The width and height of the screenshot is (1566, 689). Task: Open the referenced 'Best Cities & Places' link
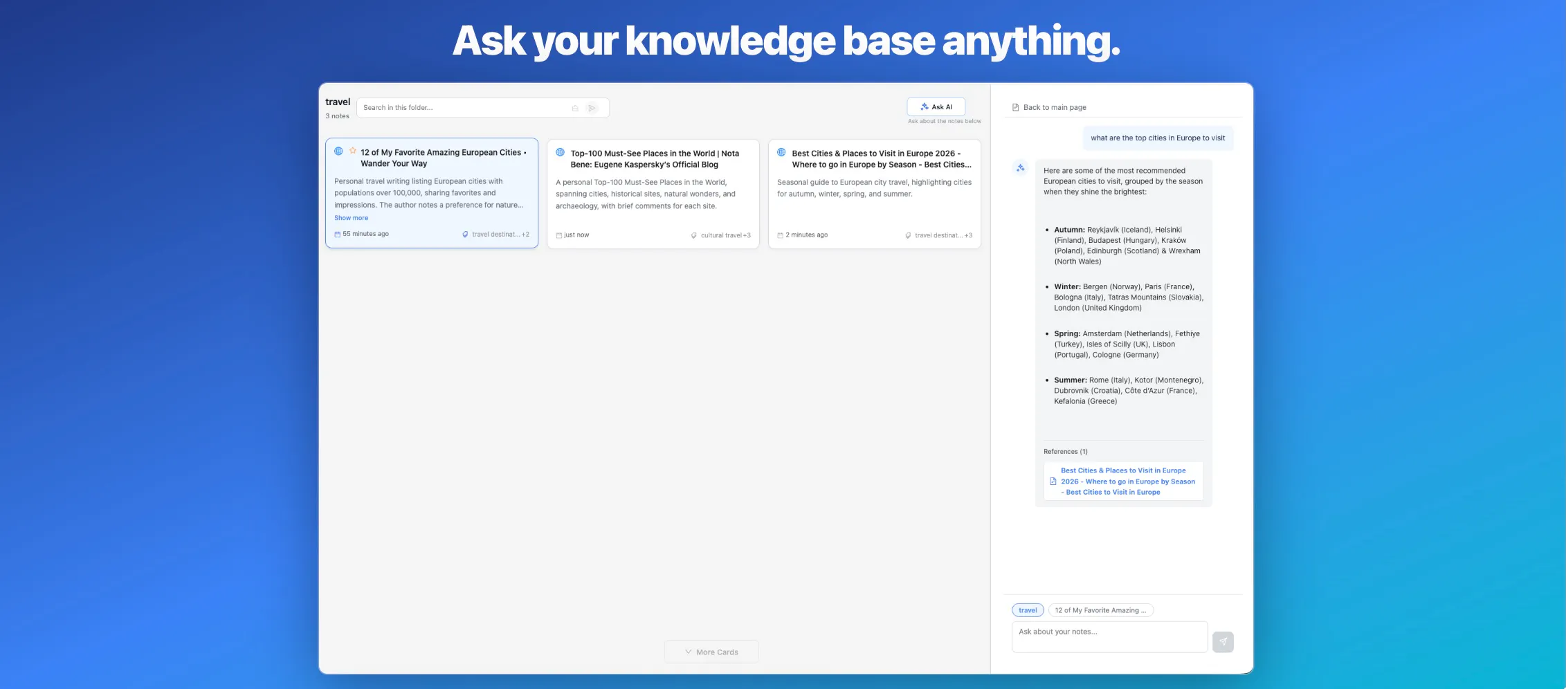pos(1128,481)
